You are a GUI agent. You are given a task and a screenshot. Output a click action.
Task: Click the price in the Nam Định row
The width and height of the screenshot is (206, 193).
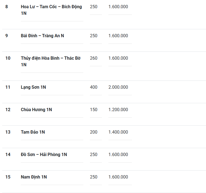tap(118, 177)
